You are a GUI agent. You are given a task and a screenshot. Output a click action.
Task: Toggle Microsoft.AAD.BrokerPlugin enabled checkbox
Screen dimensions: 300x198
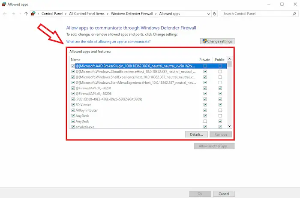pyautogui.click(x=73, y=66)
